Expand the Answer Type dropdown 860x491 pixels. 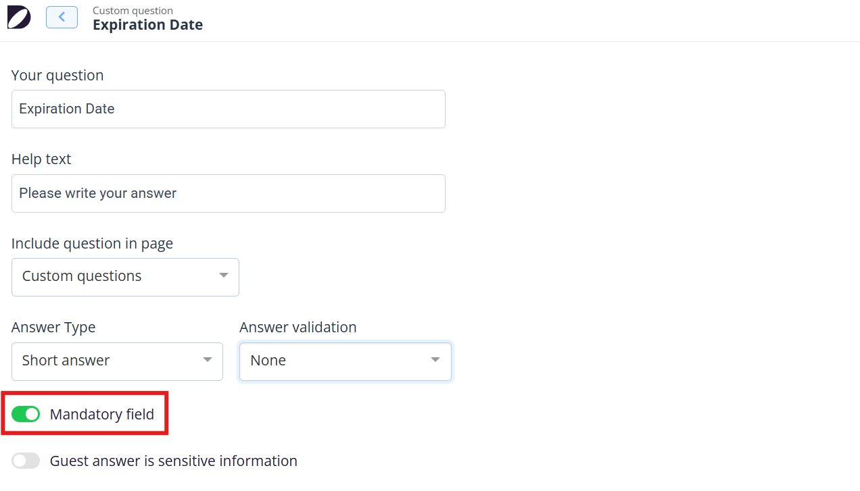point(117,361)
